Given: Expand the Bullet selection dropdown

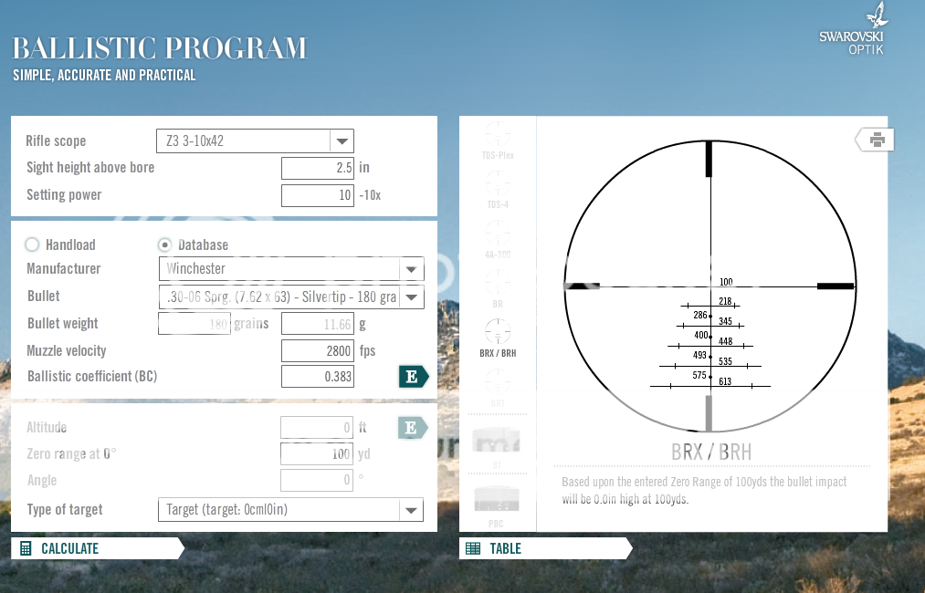Looking at the screenshot, I should tap(412, 296).
